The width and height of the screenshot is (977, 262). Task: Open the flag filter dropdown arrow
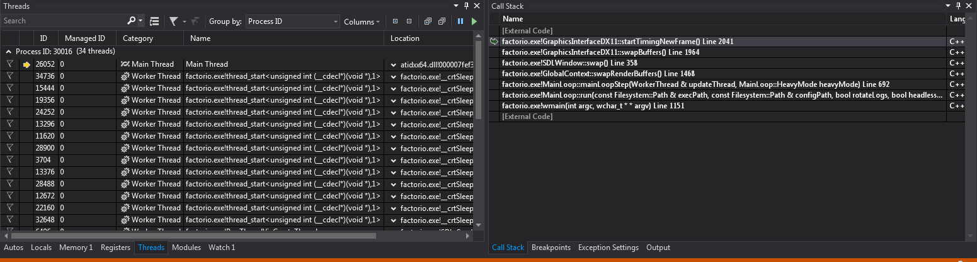[185, 21]
